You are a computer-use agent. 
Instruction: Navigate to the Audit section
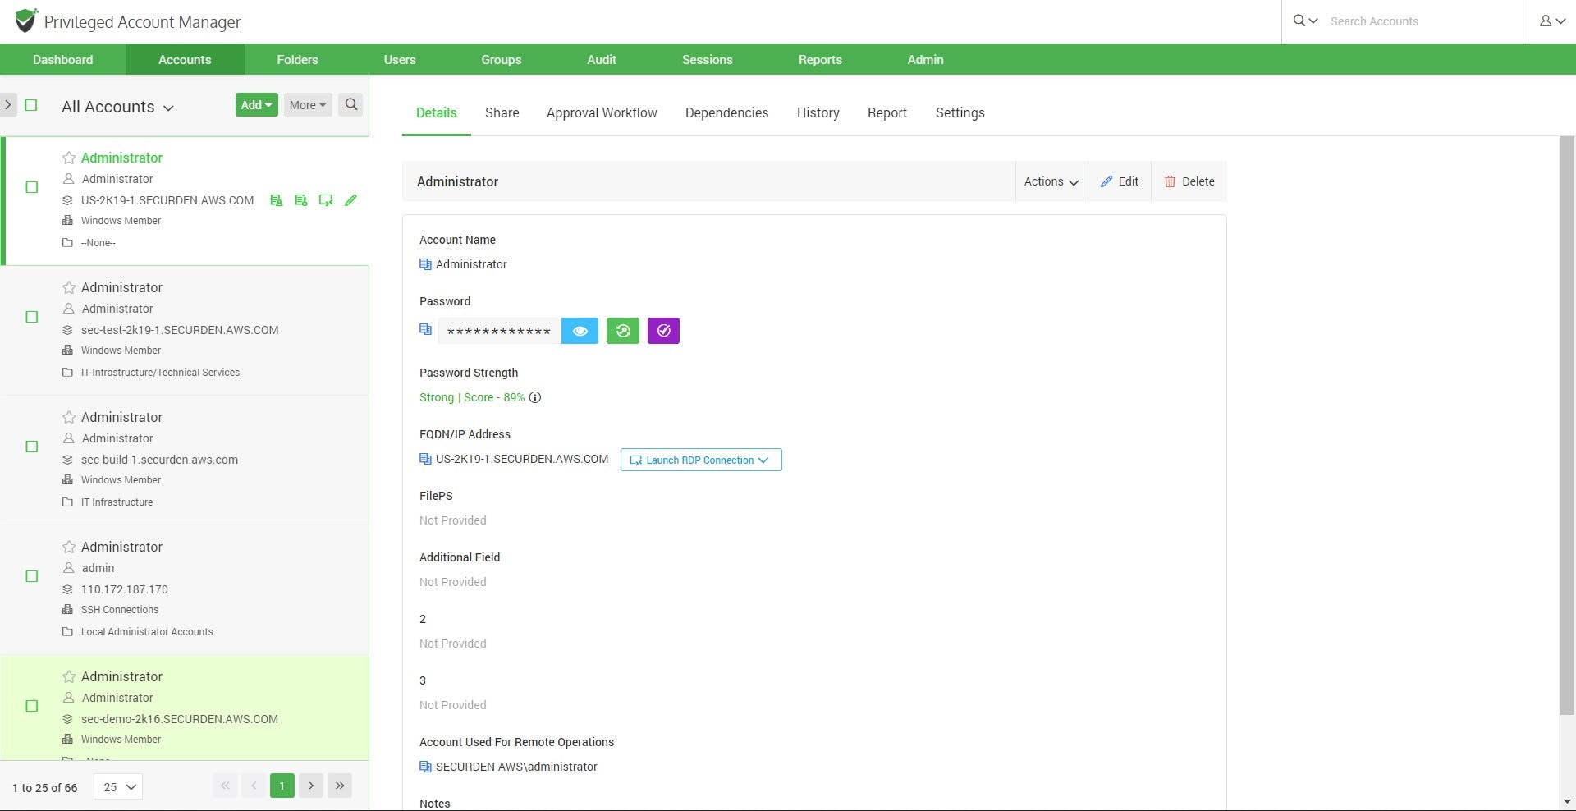[602, 59]
